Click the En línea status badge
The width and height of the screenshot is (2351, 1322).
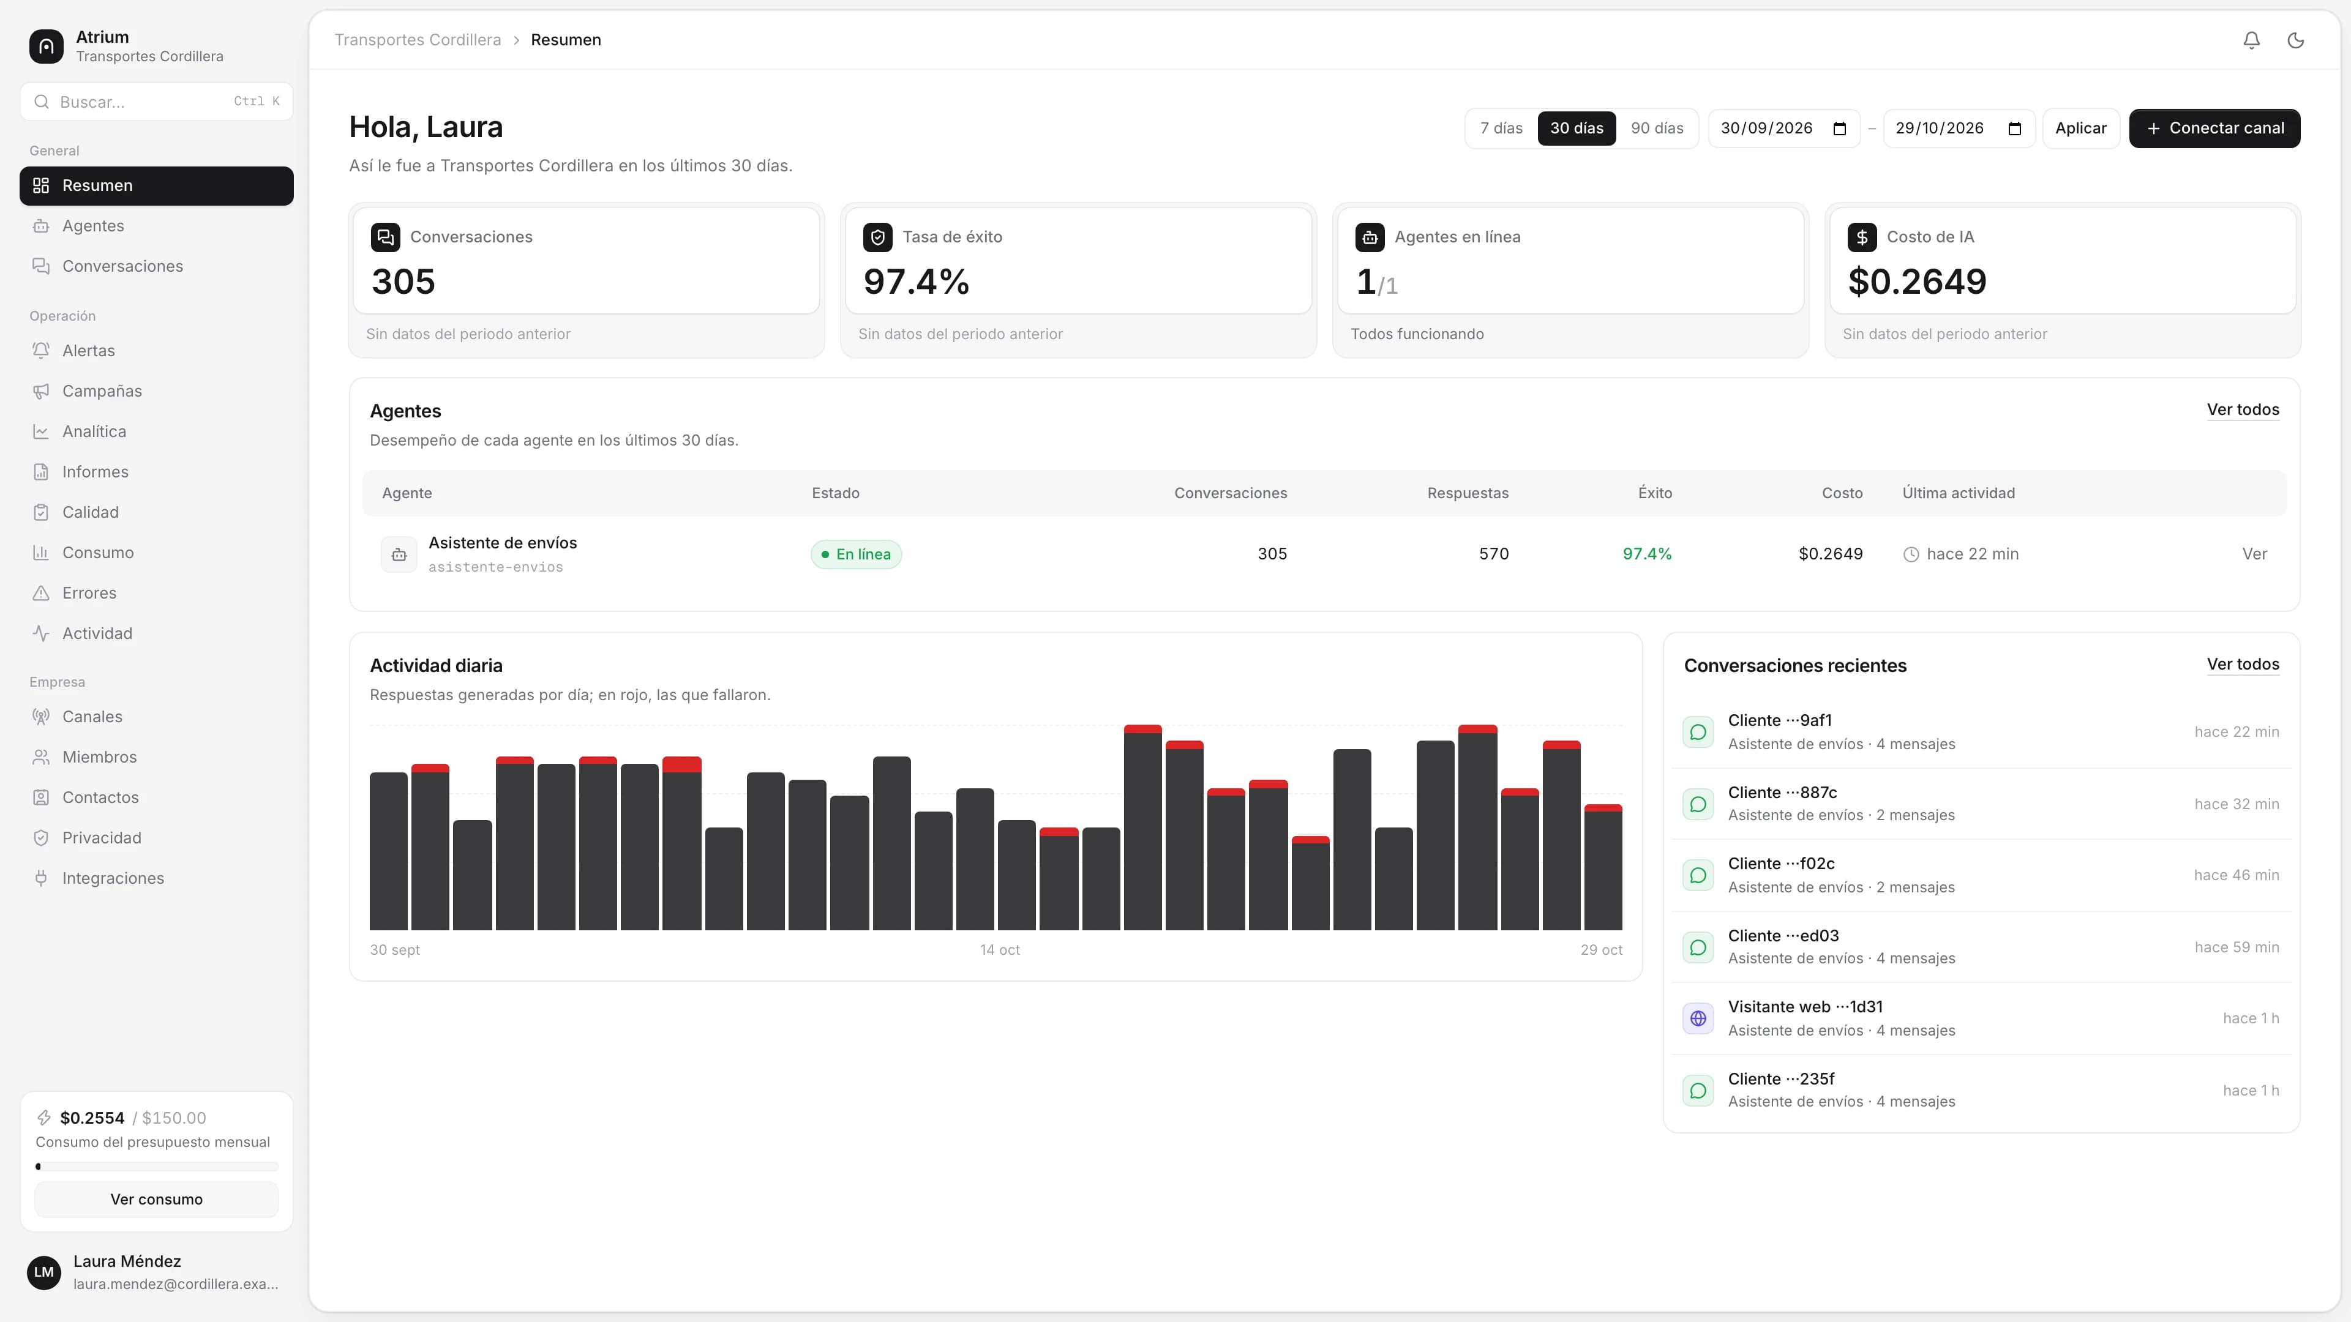[856, 555]
